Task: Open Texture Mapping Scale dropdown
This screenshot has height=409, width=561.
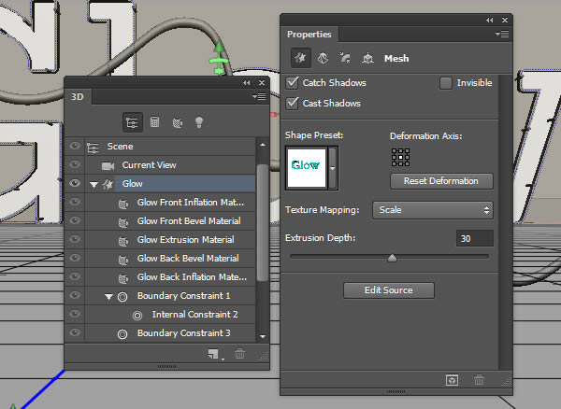Action: coord(433,210)
